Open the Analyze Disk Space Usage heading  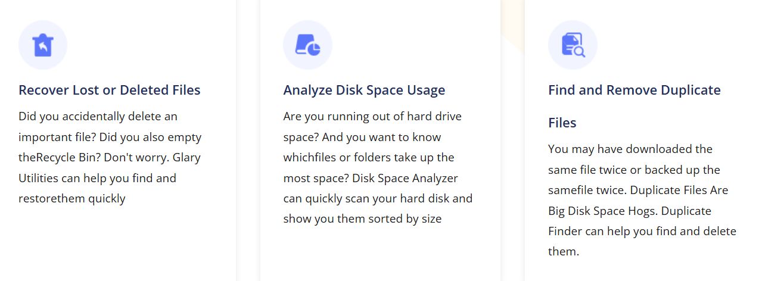[x=364, y=90]
